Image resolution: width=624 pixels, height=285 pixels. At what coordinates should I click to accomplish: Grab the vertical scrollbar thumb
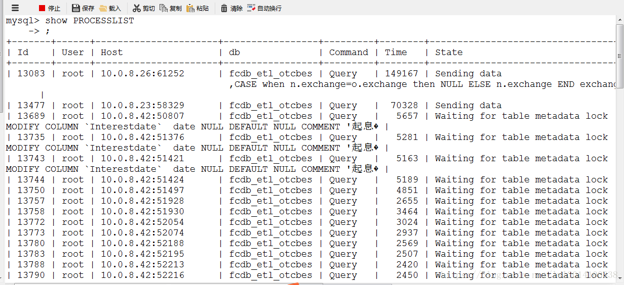(620, 56)
